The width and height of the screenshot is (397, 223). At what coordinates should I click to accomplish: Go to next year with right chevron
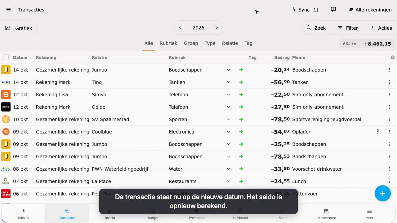click(x=216, y=28)
